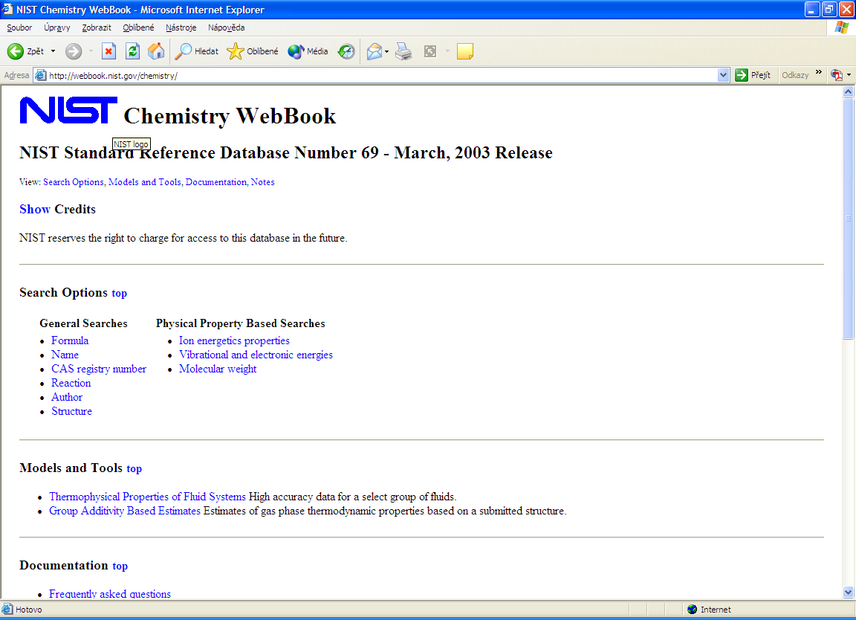Open the Mail envelope icon
This screenshot has height=620, width=856.
[x=374, y=51]
